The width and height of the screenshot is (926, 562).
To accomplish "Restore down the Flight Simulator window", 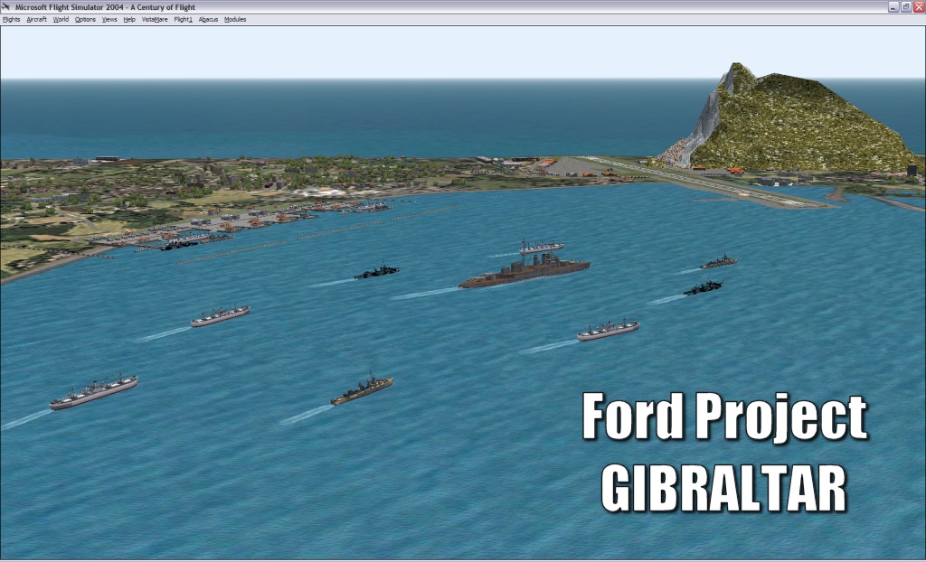I will pyautogui.click(x=906, y=7).
